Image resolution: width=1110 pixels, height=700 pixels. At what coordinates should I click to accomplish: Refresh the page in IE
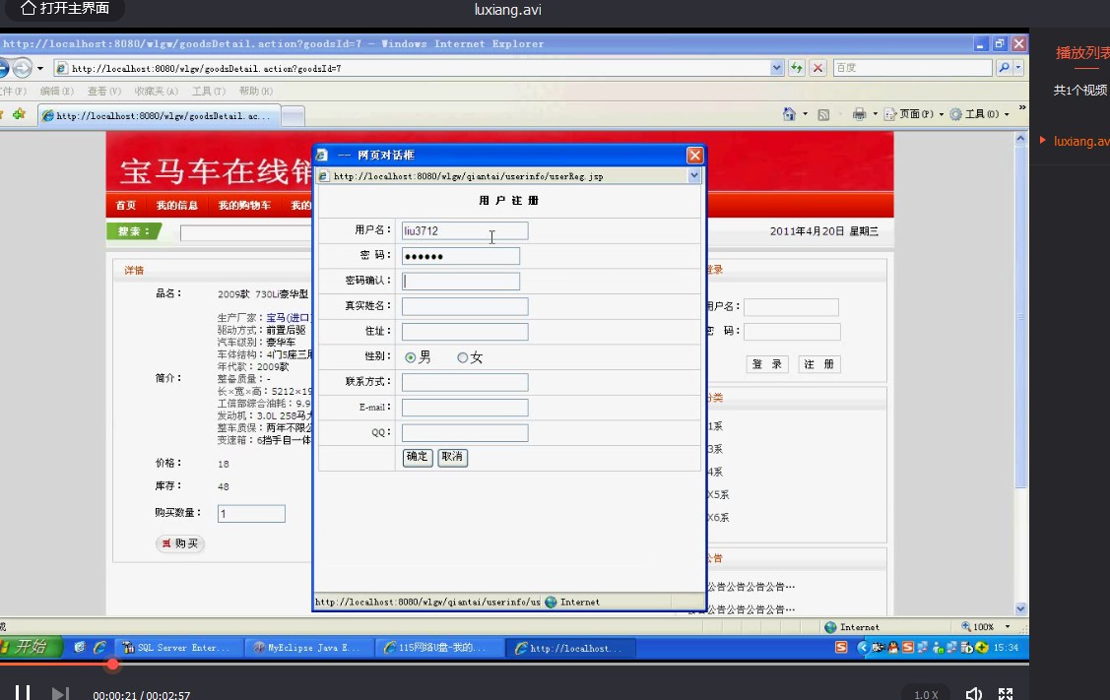tap(797, 68)
